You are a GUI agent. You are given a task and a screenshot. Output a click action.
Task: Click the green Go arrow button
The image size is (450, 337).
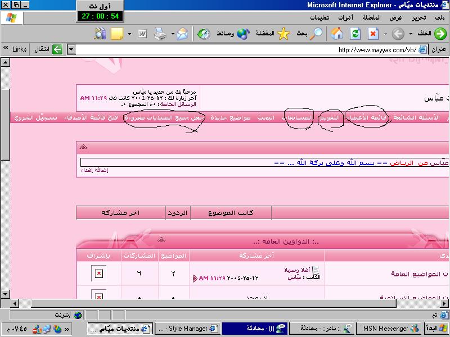click(x=58, y=50)
